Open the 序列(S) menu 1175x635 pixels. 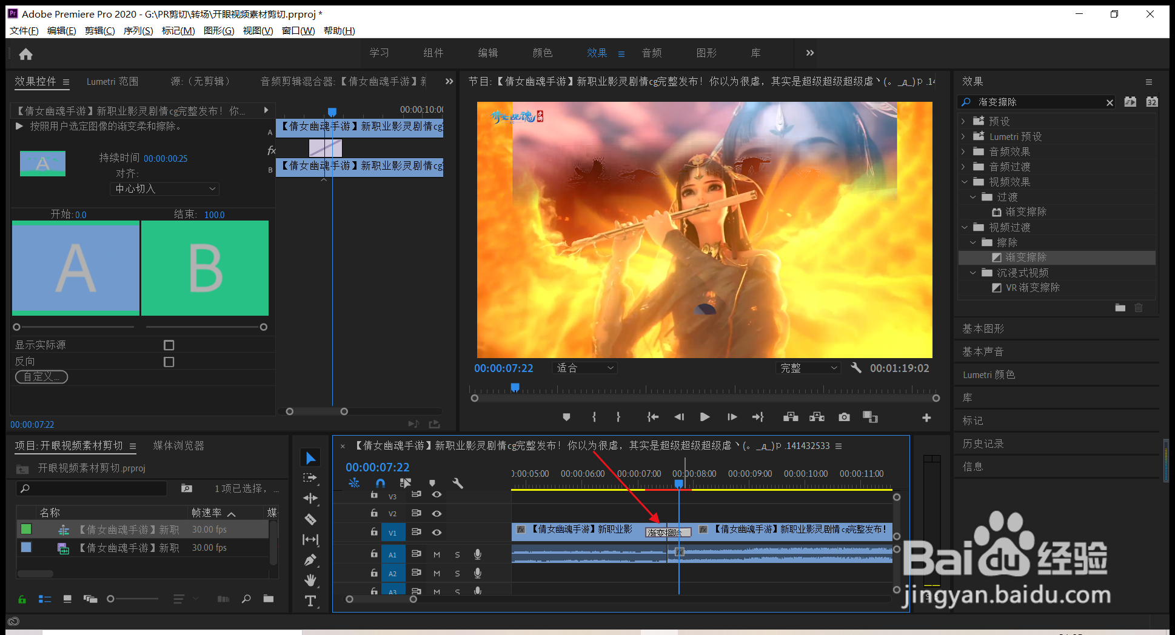(x=138, y=31)
